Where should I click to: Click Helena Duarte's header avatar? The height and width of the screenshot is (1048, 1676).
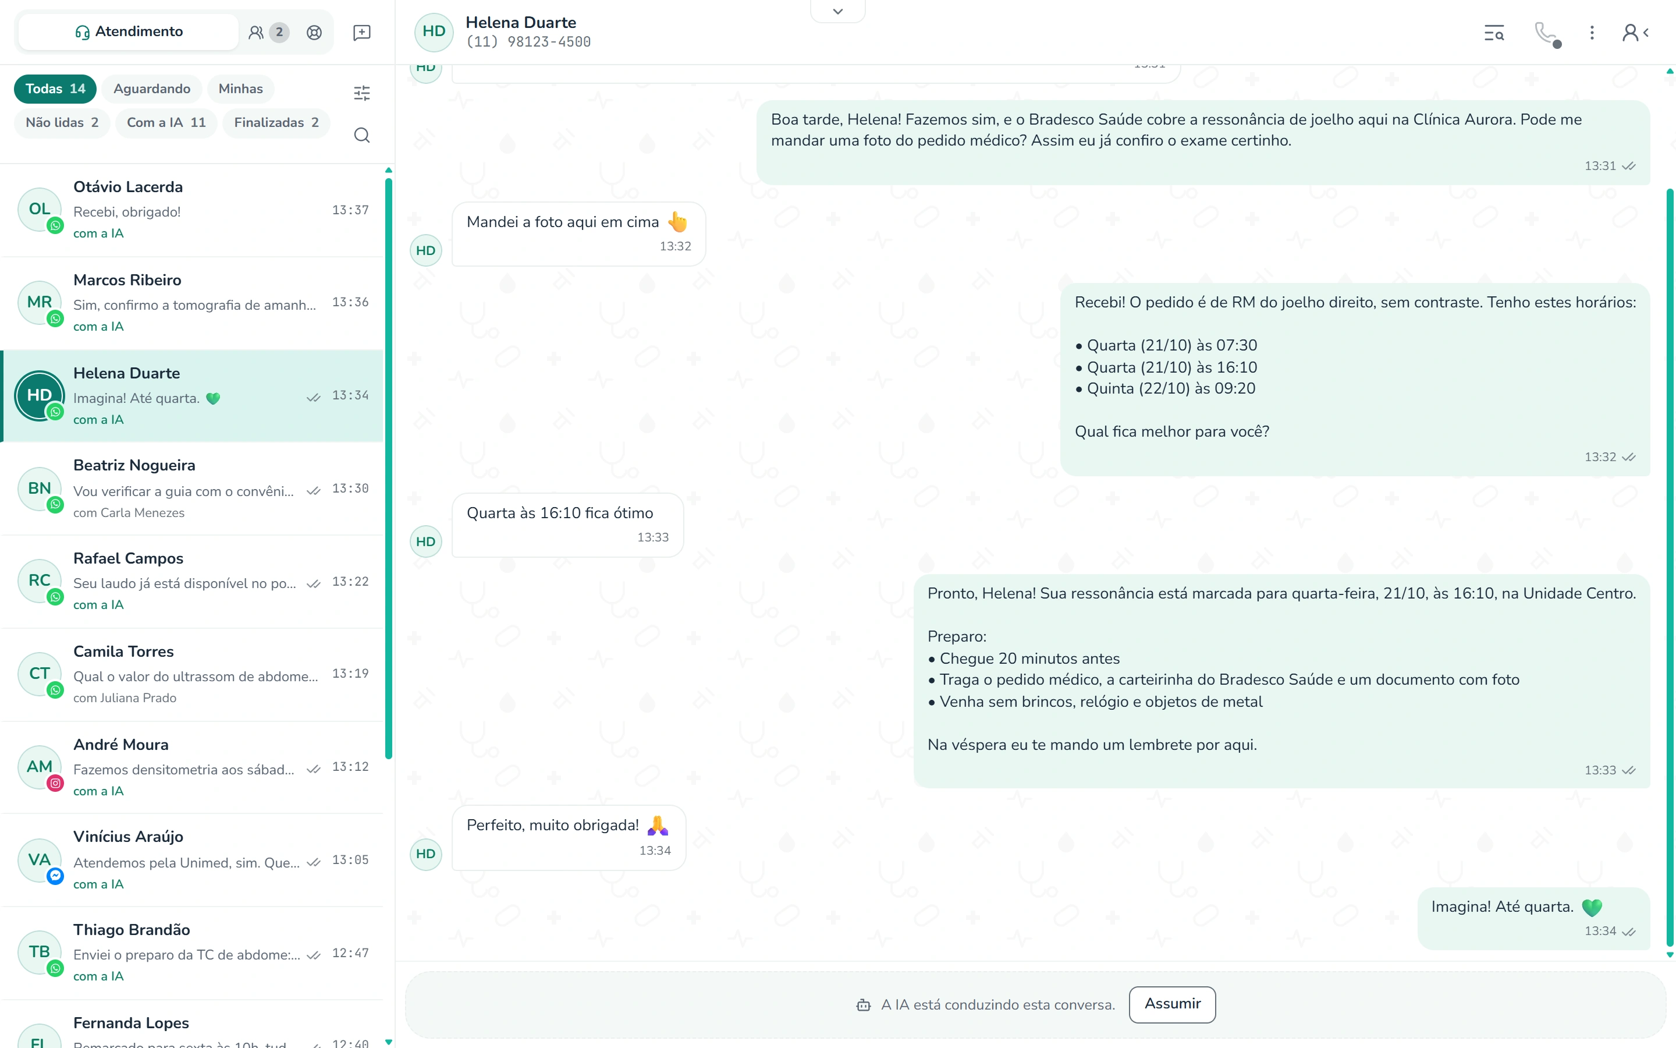click(434, 31)
